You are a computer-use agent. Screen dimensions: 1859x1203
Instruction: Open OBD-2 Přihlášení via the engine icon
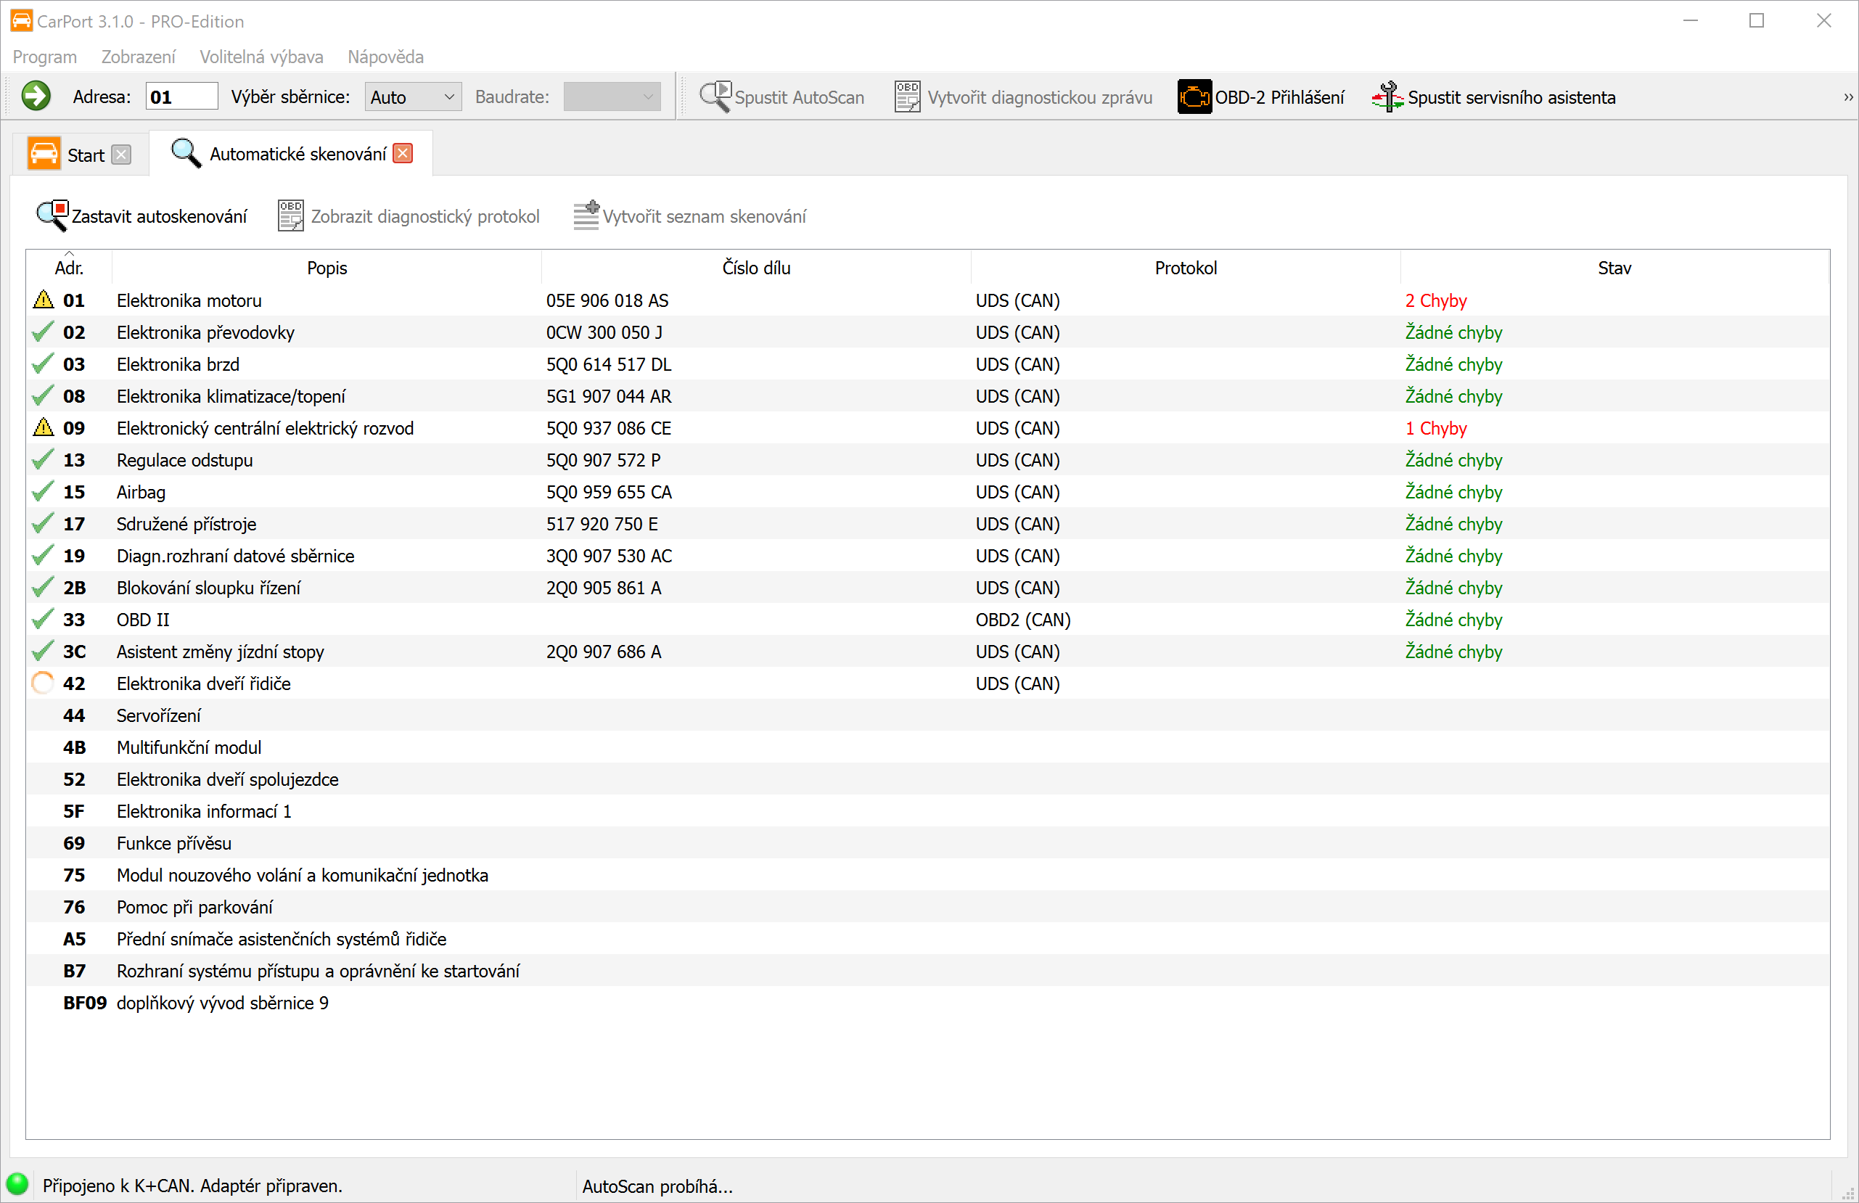point(1194,97)
